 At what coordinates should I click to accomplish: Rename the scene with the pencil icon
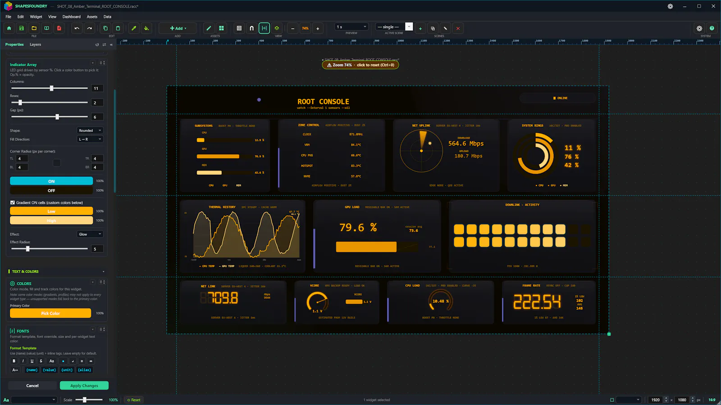[446, 28]
